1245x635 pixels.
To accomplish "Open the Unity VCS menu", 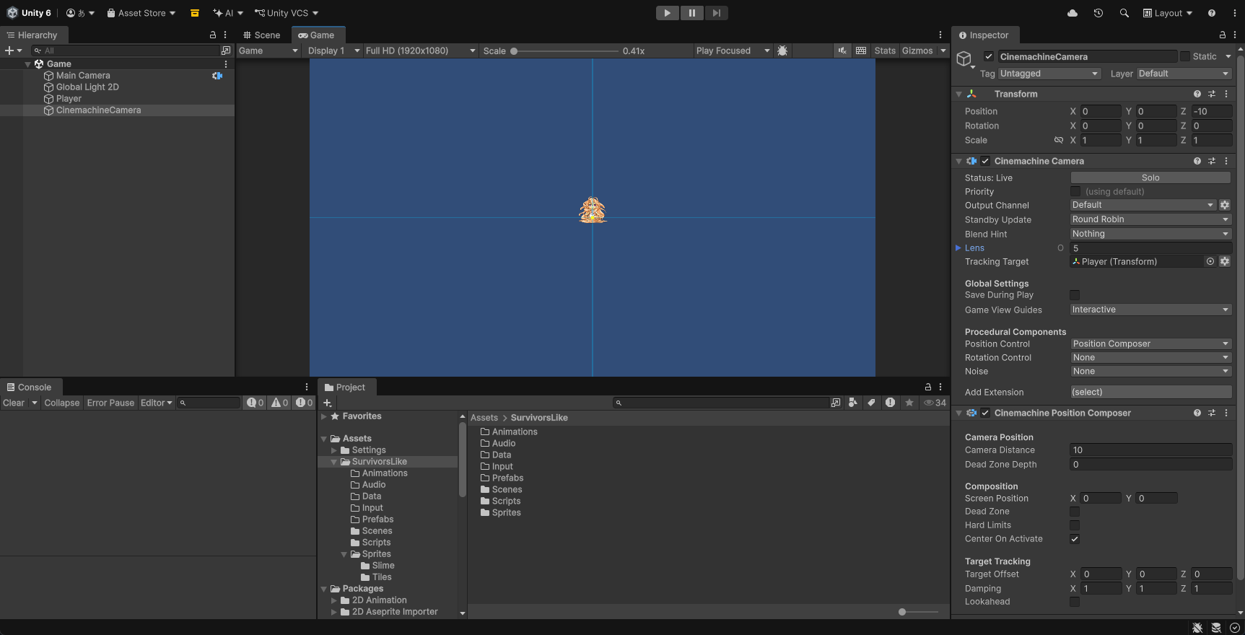I will (287, 13).
